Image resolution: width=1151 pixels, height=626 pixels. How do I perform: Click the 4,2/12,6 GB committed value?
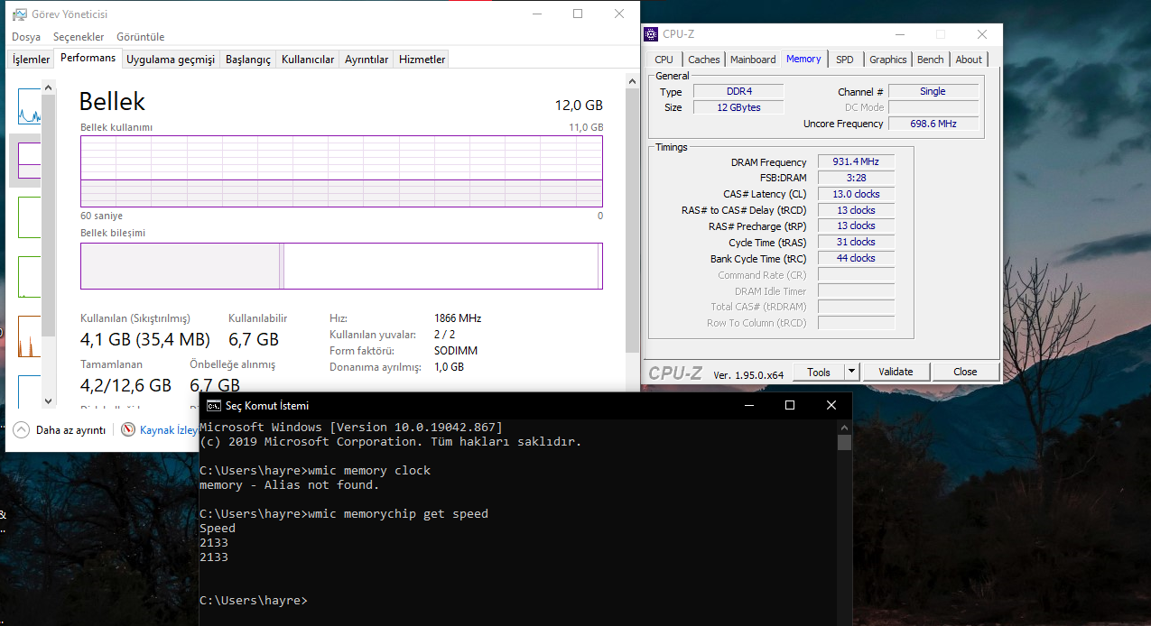tap(125, 386)
